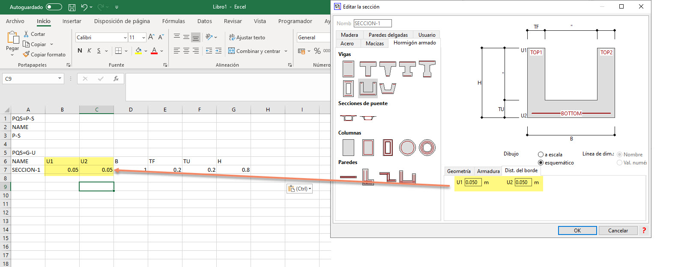This screenshot has width=693, height=267.
Task: Expand the fill color dropdown arrow
Action: (x=146, y=51)
